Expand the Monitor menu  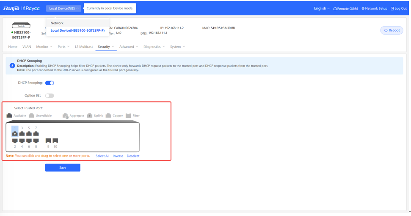[x=44, y=46]
